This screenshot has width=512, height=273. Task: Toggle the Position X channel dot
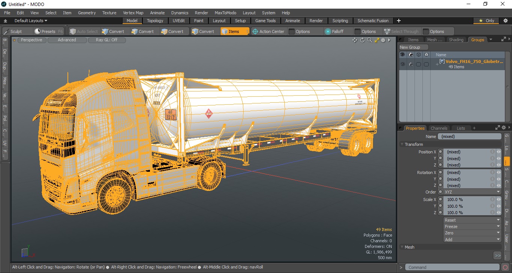click(440, 152)
